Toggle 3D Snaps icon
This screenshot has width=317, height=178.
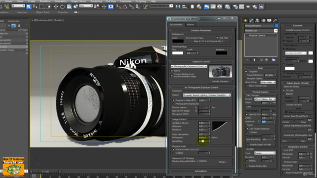118,6
